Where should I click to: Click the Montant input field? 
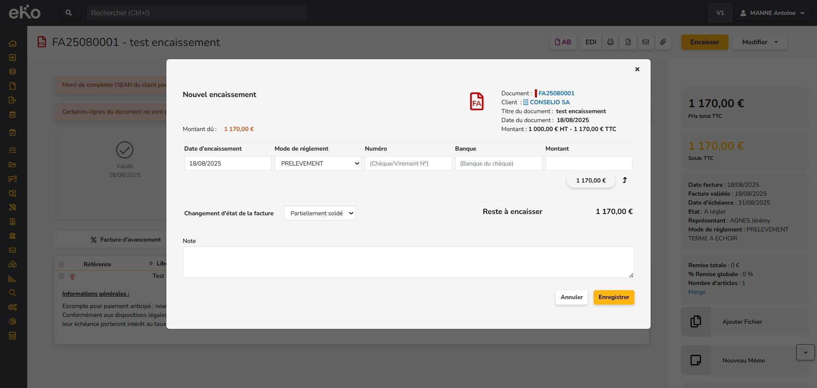(588, 163)
